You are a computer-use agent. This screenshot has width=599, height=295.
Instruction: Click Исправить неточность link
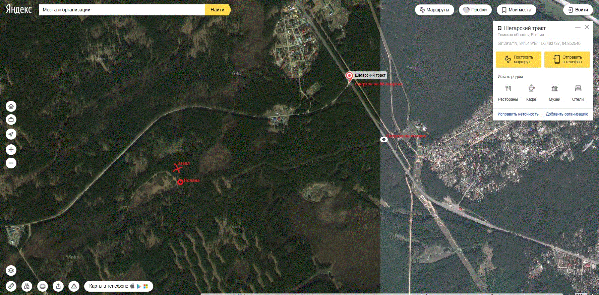point(518,114)
